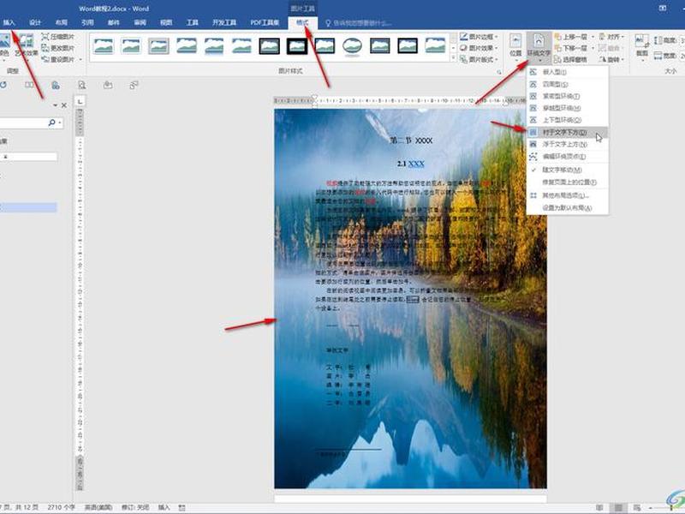The height and width of the screenshot is (514, 685).
Task: Click 英语(美国) language in status bar
Action: click(98, 507)
